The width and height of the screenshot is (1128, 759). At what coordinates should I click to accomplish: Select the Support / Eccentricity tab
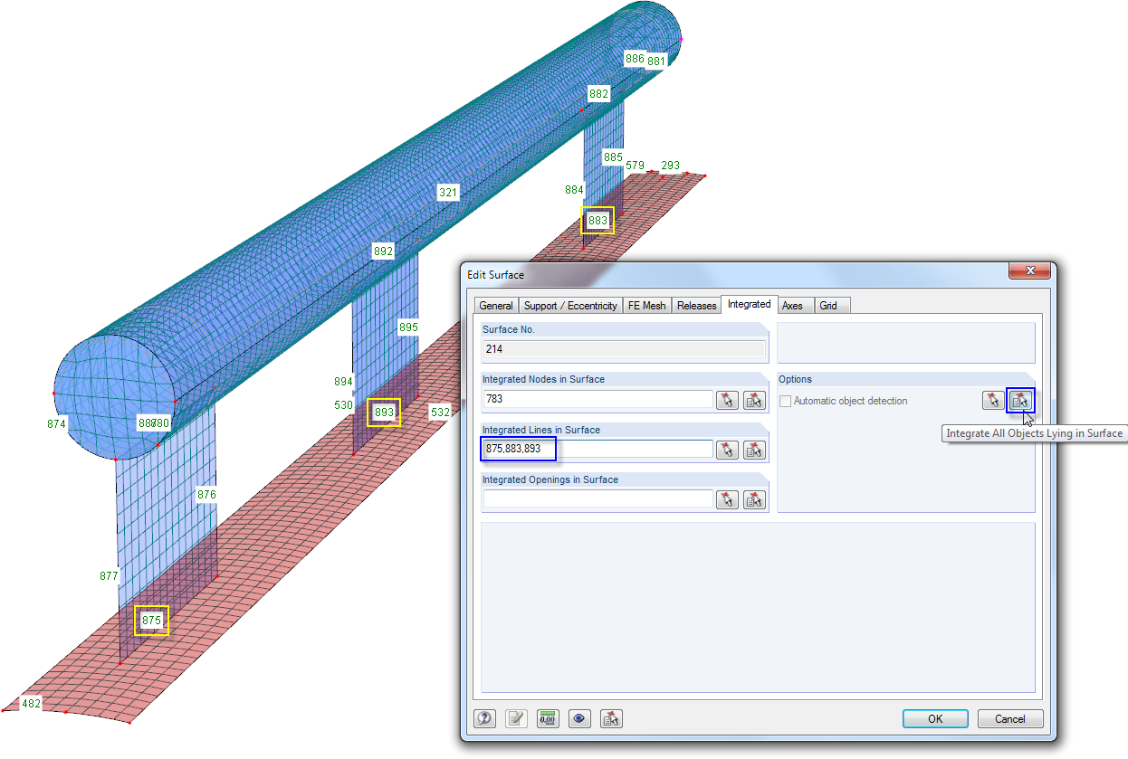tap(570, 305)
